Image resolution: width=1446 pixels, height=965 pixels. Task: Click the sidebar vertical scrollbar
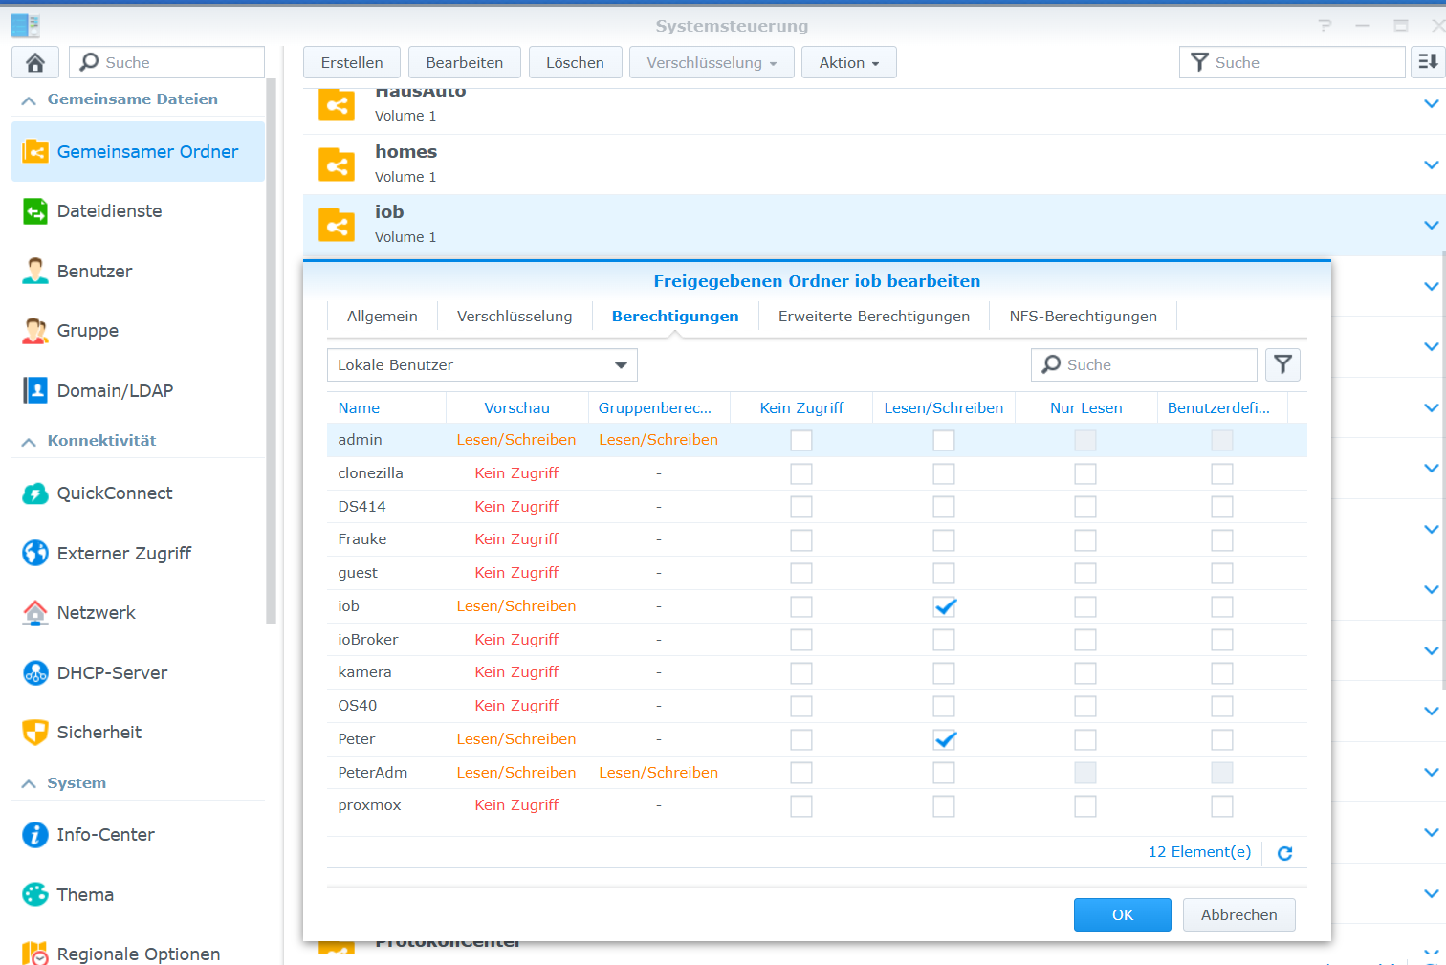[x=272, y=350]
